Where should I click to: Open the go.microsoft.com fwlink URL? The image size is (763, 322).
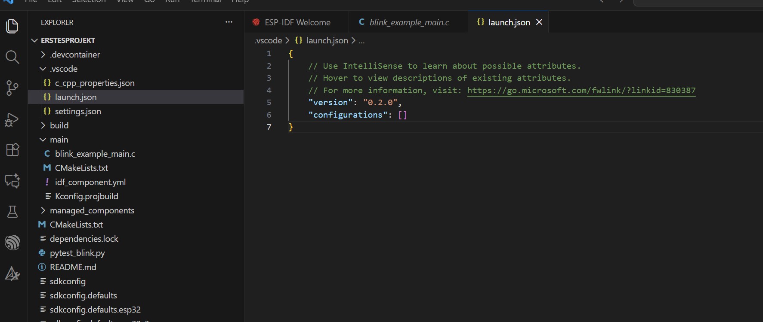[x=581, y=90]
